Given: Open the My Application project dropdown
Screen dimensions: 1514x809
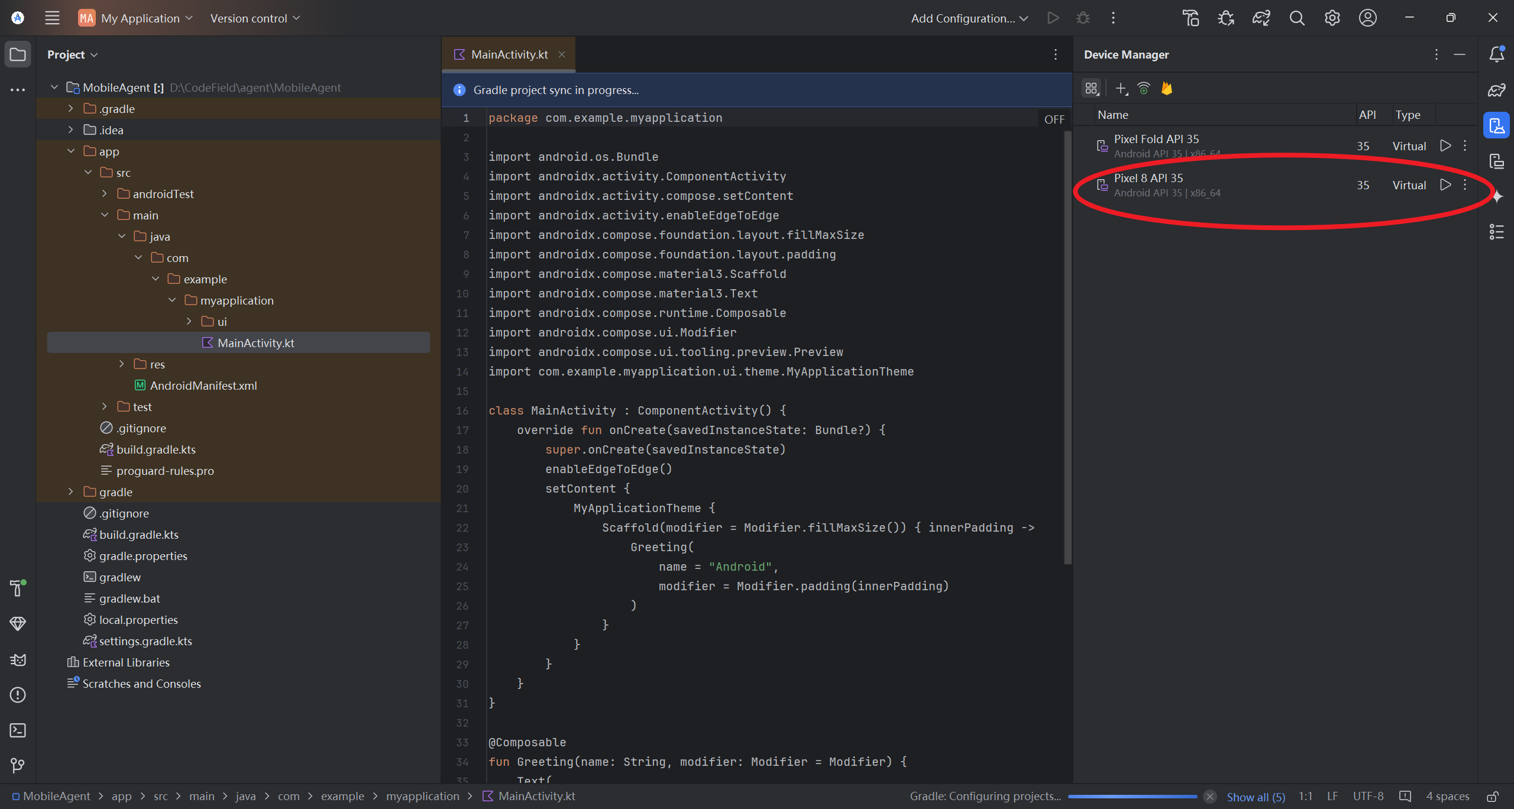Looking at the screenshot, I should (136, 18).
